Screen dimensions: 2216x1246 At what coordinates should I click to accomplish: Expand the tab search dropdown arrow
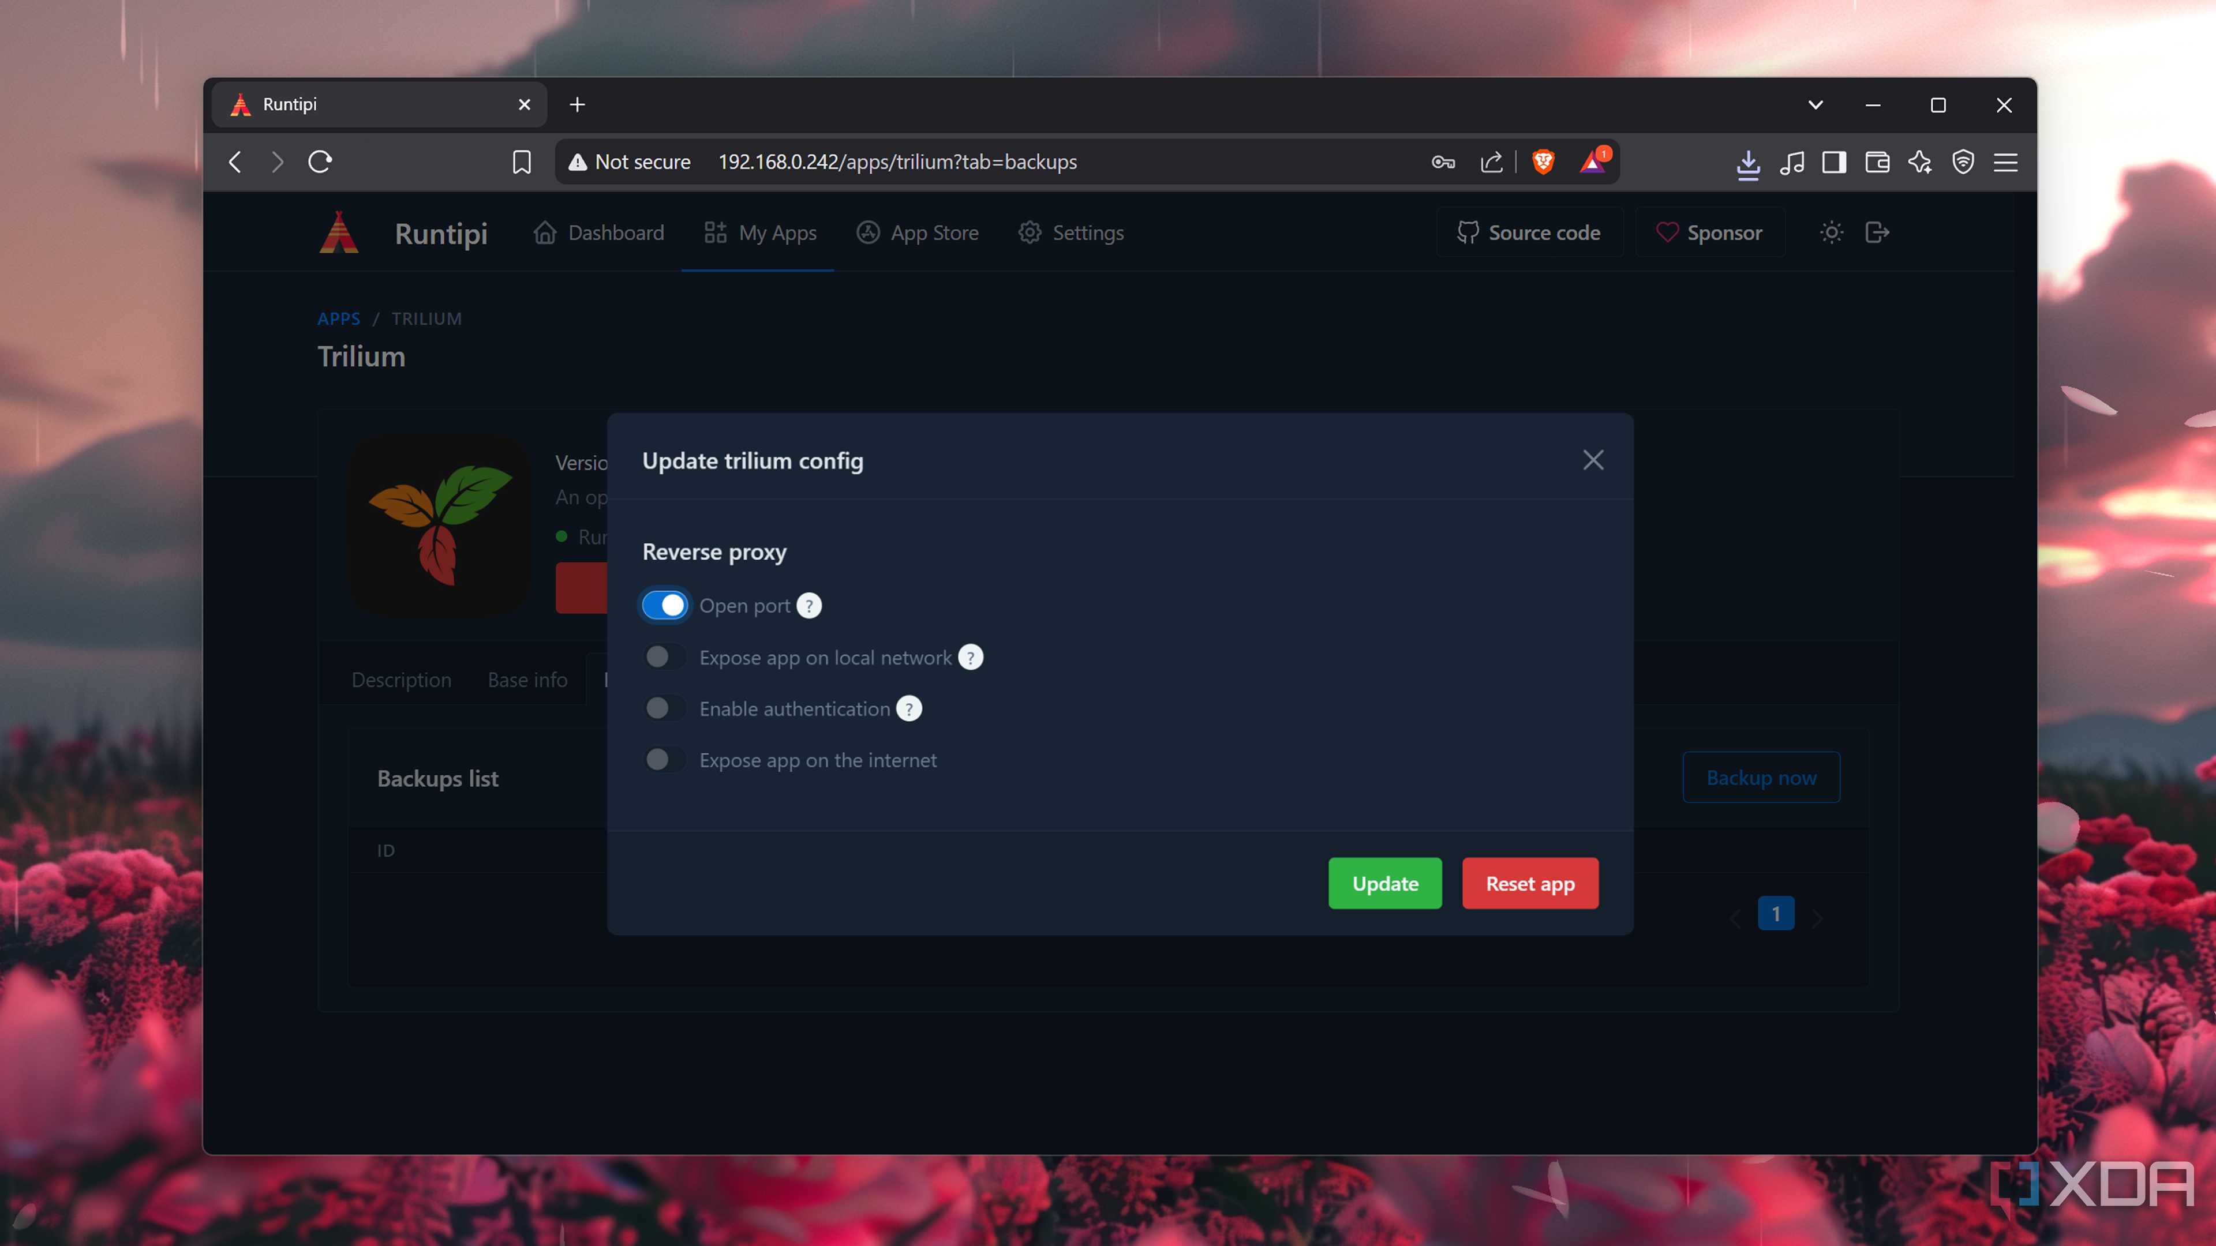click(x=1815, y=104)
